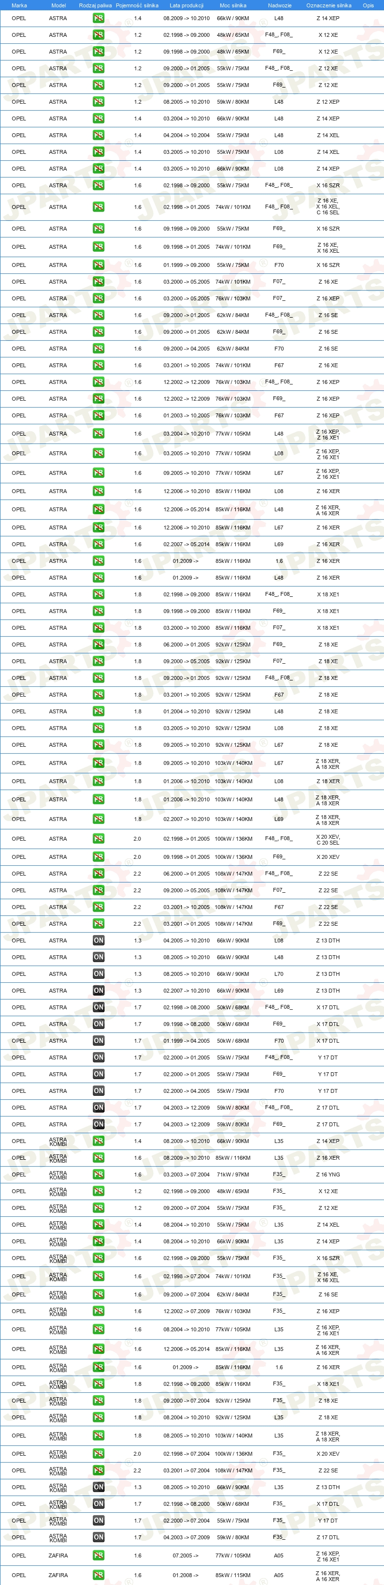384x1585 pixels.
Task: Click the diesel ON icon in the Z 13 DTH L69 row
Action: point(98,990)
